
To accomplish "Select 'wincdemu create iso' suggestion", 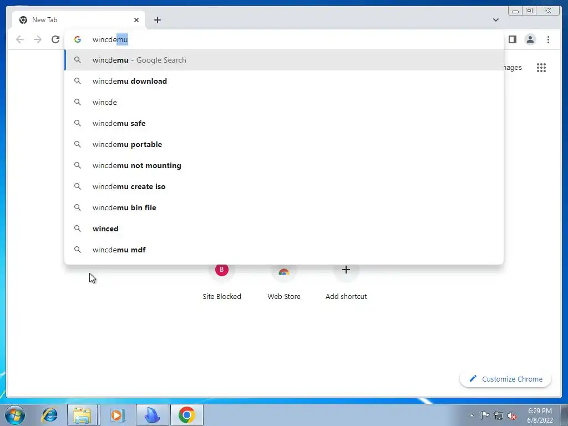I will pyautogui.click(x=284, y=186).
